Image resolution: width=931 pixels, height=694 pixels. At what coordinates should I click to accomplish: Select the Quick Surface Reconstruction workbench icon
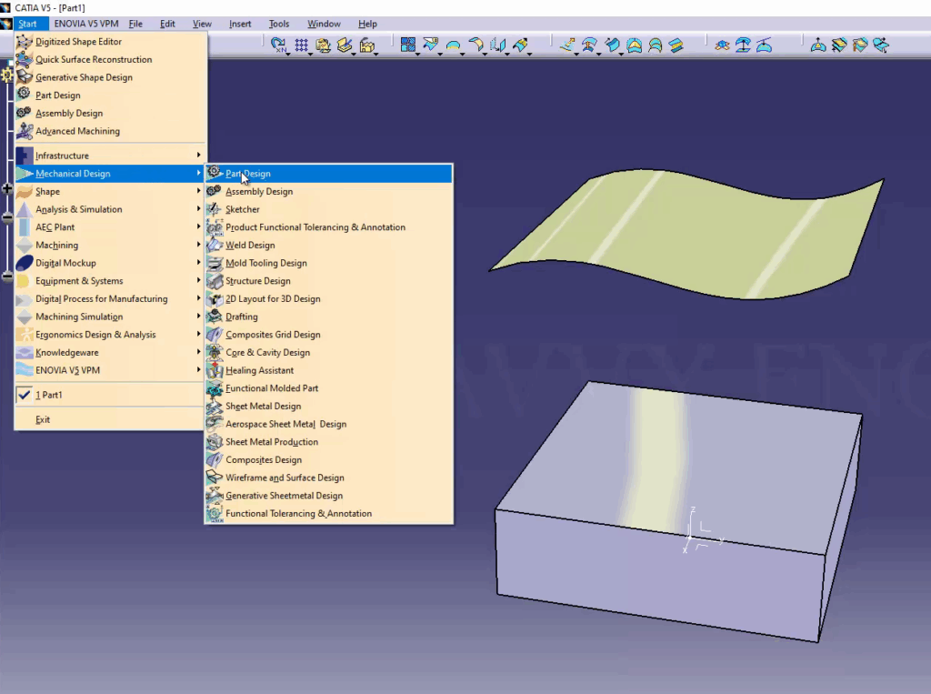25,59
